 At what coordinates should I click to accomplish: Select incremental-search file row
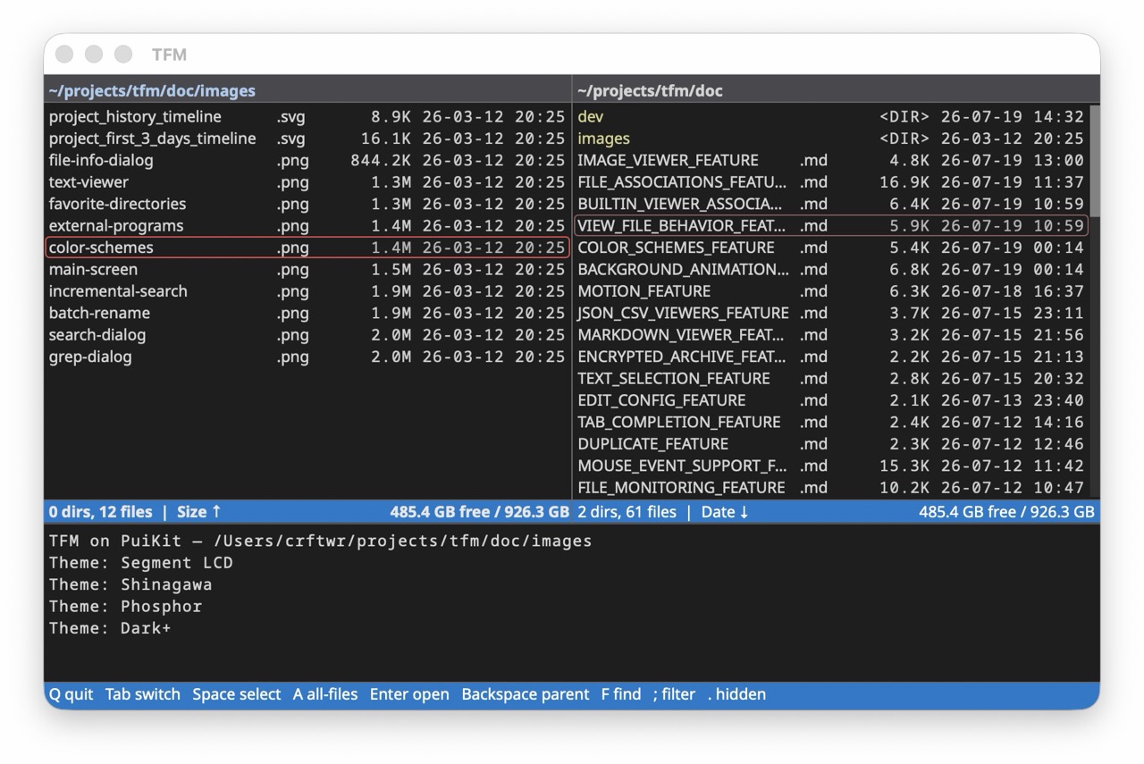pos(307,291)
